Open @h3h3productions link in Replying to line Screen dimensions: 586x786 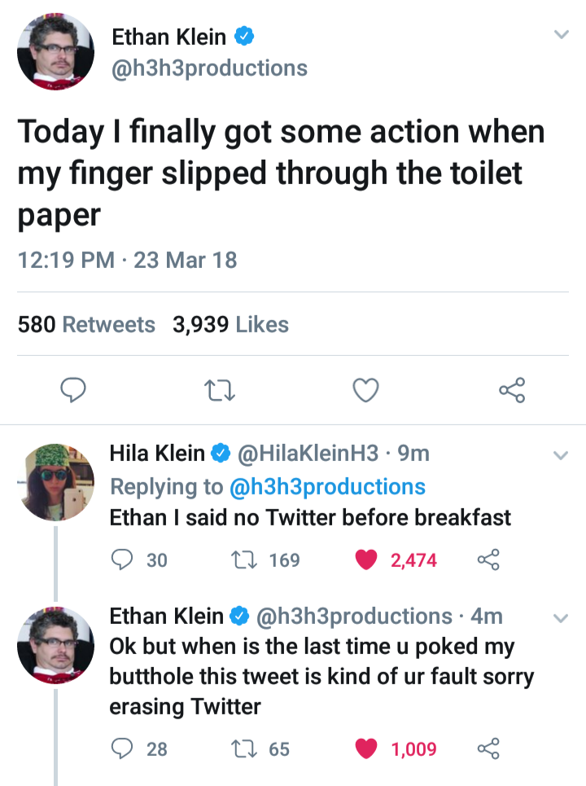(328, 487)
